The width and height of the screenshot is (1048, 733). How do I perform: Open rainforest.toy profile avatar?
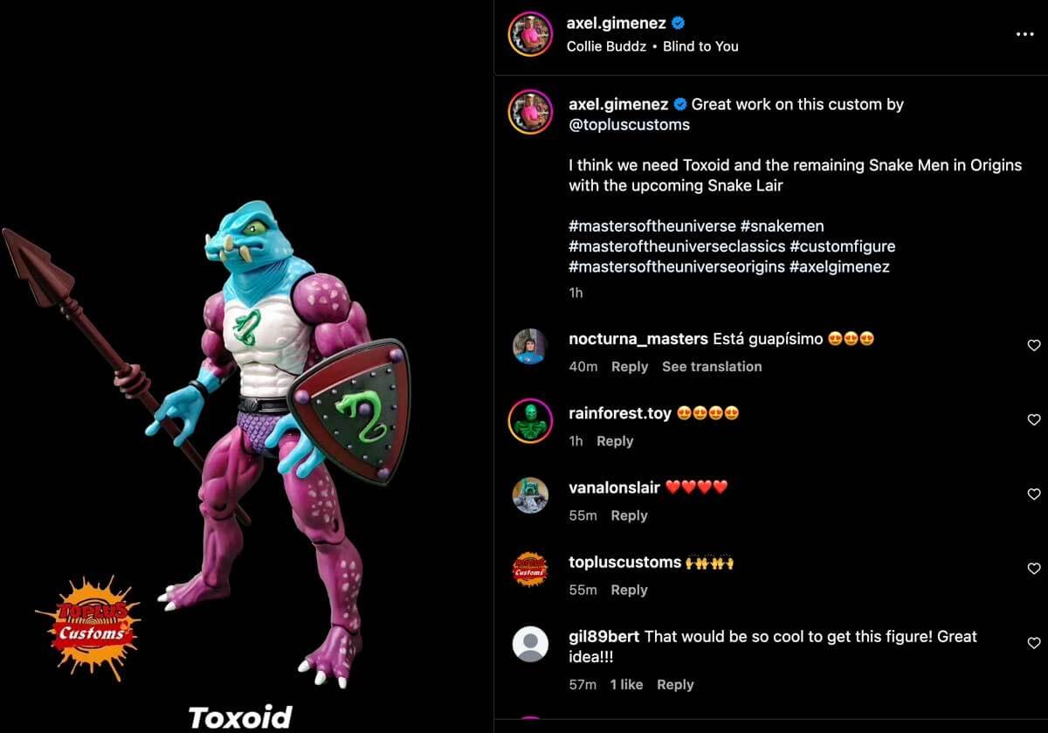(530, 421)
